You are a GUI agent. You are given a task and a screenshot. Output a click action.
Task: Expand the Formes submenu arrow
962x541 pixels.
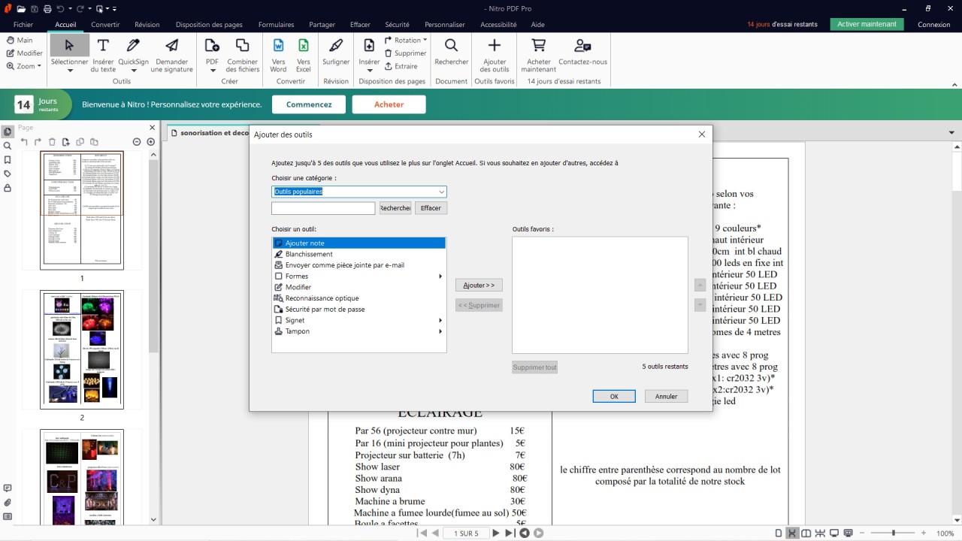click(x=440, y=277)
